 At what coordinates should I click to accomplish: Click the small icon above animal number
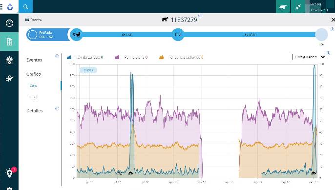coord(200,16)
